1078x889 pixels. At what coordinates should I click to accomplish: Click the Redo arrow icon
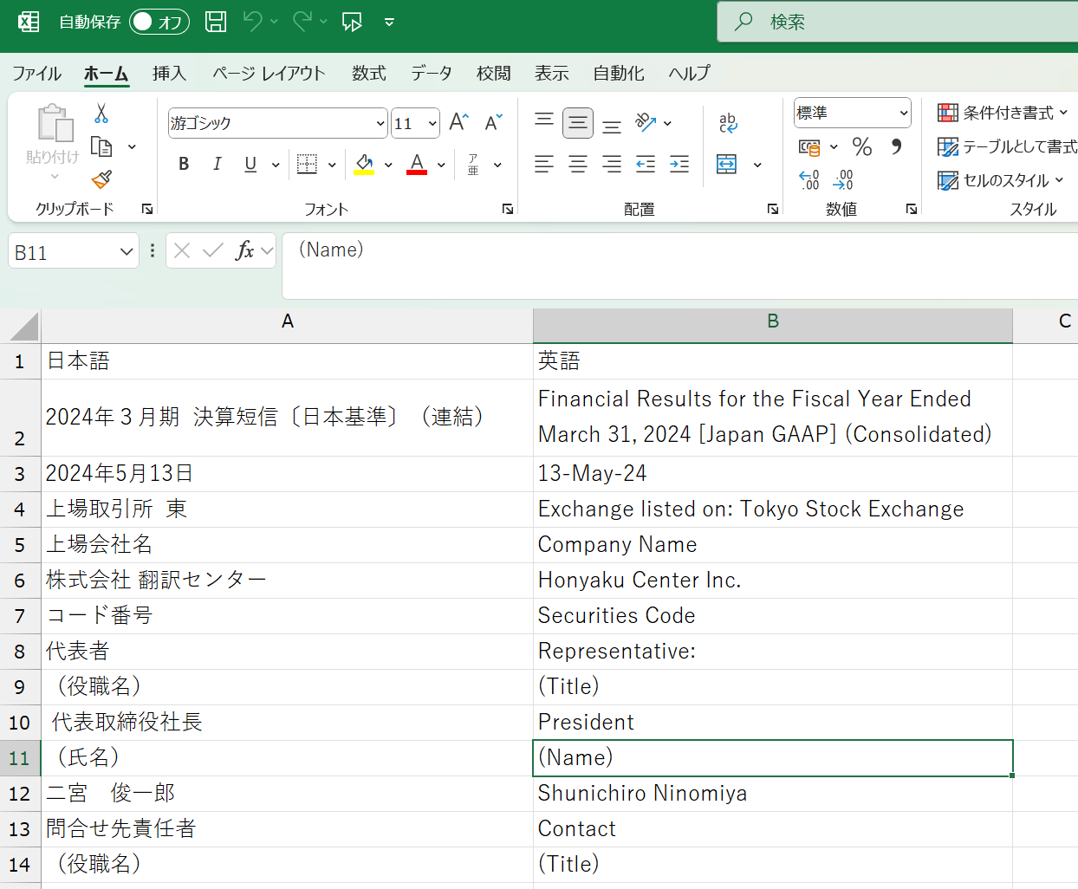302,22
